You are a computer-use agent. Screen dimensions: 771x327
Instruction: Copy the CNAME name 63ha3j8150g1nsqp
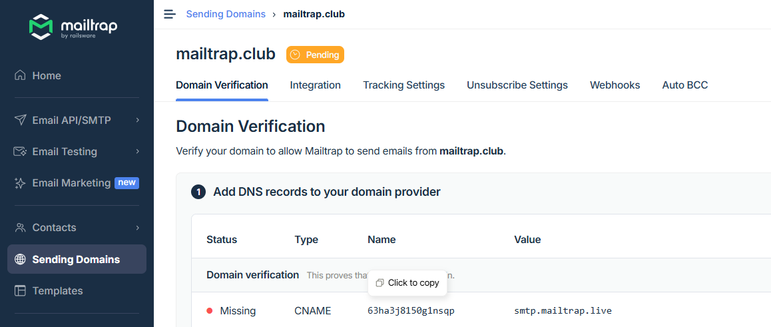click(x=411, y=311)
